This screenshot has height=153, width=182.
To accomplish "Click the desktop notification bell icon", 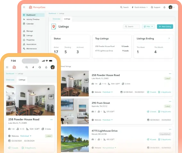I will click(x=164, y=7).
